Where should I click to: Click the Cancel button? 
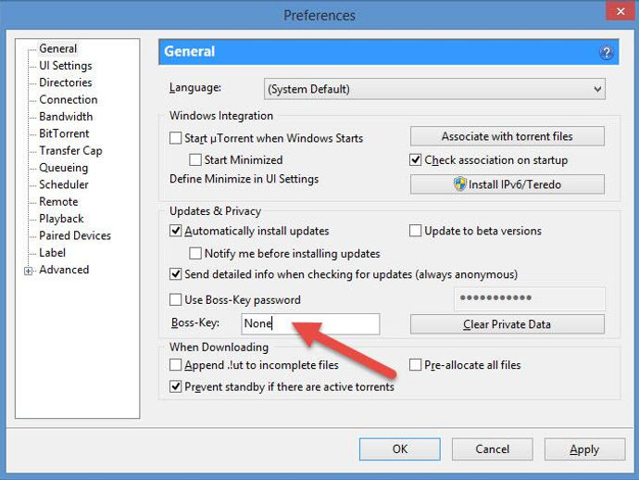click(493, 449)
